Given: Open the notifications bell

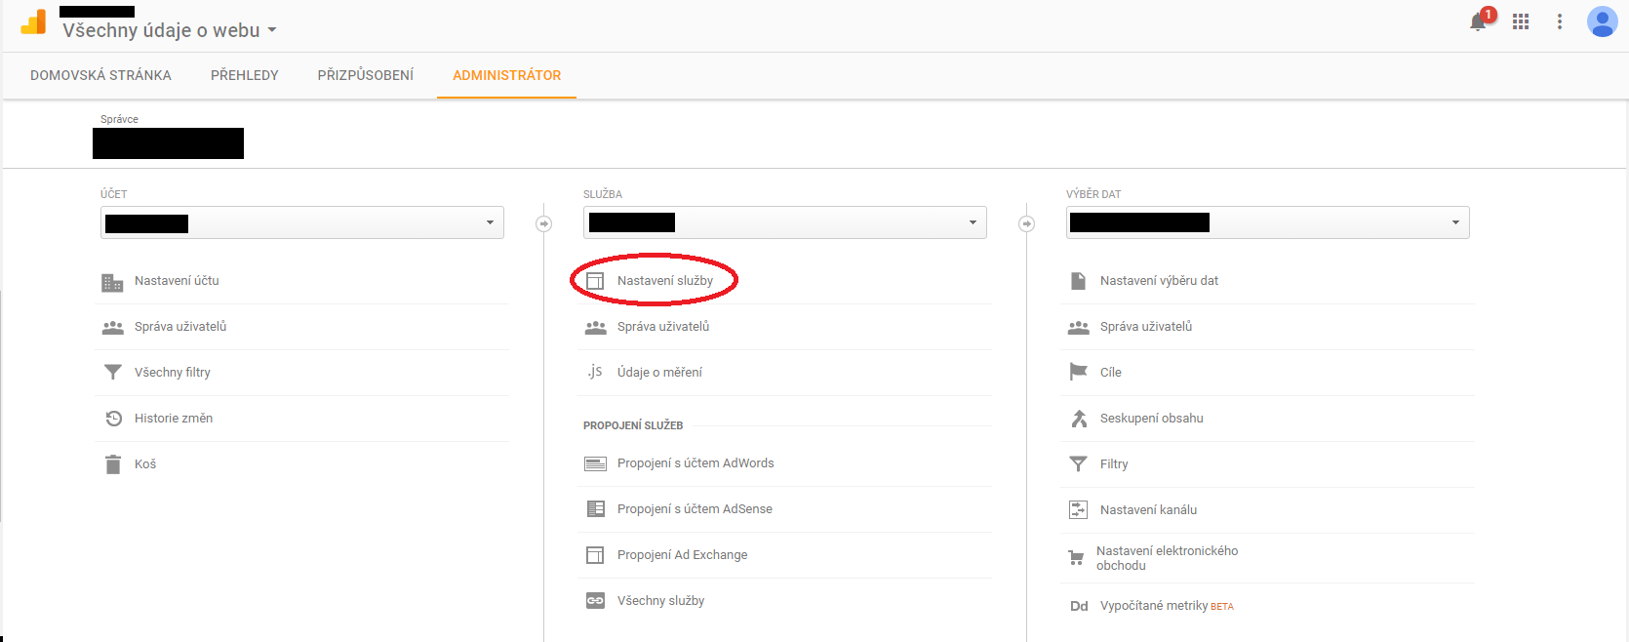Looking at the screenshot, I should [1479, 21].
